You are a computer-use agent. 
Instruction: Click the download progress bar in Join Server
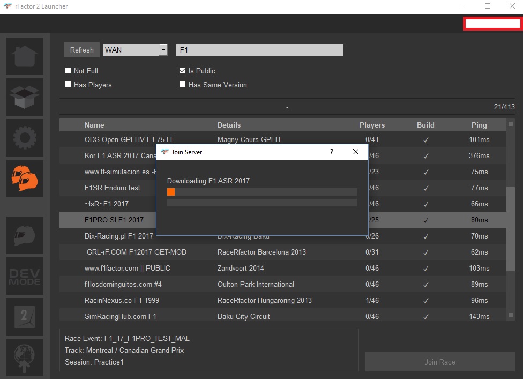pos(262,192)
